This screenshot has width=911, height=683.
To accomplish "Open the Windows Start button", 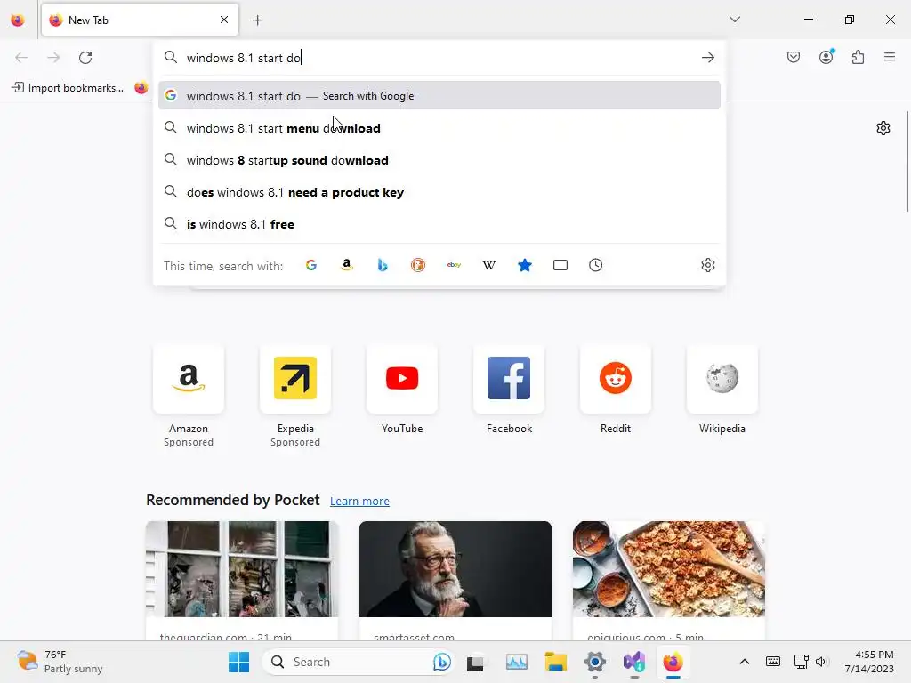I will 238,662.
